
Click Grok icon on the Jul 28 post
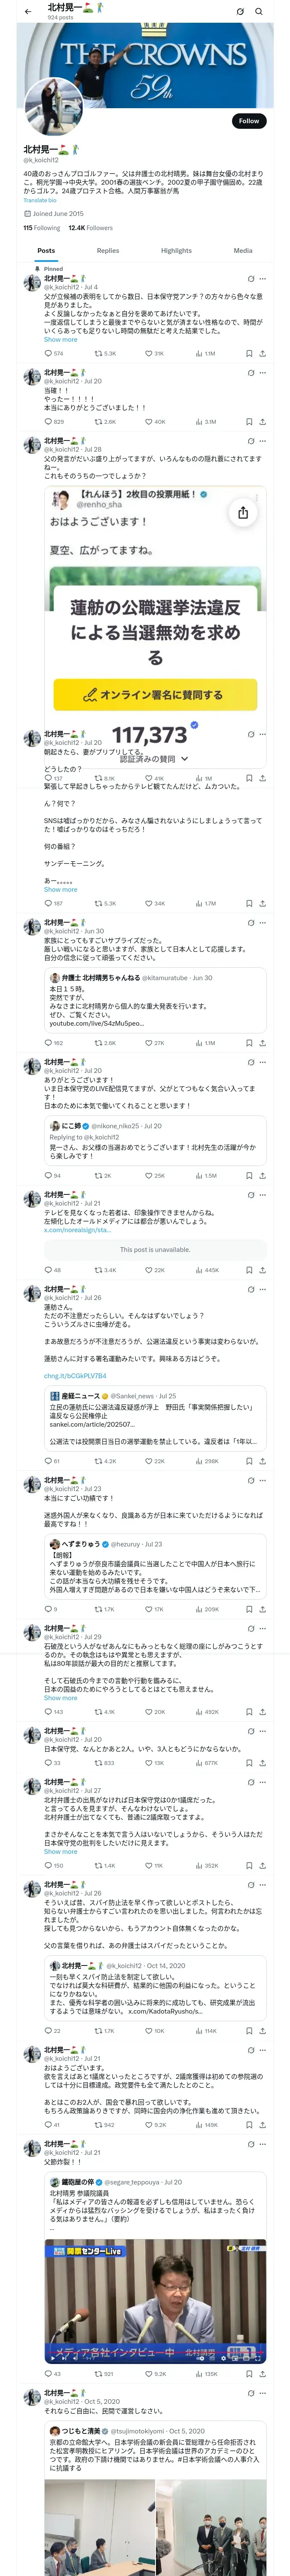click(x=250, y=440)
